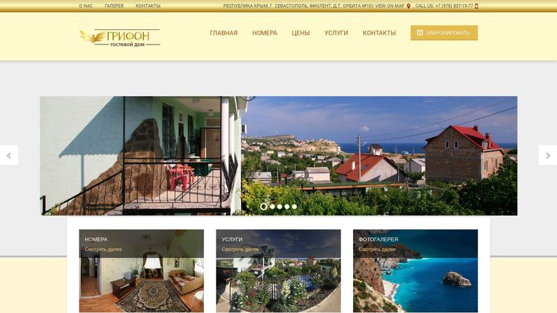Advance the slider with the right arrow
557x313 pixels.
[548, 155]
